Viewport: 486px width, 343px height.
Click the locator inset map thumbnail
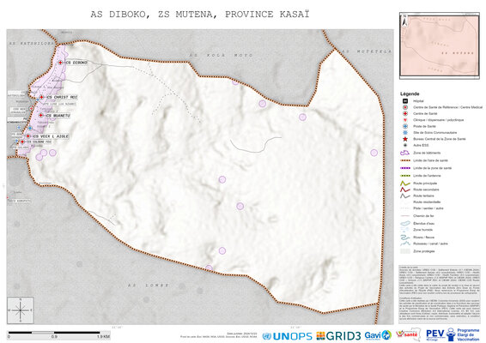tap(440, 45)
